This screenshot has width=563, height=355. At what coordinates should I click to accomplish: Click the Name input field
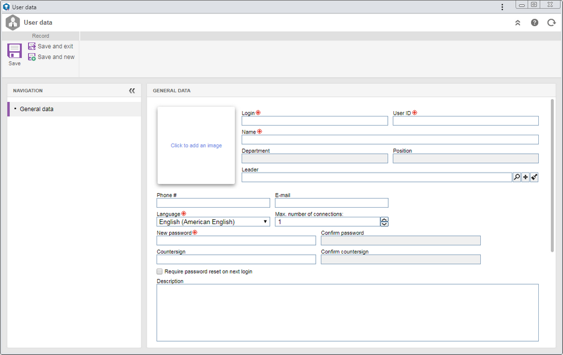point(390,139)
